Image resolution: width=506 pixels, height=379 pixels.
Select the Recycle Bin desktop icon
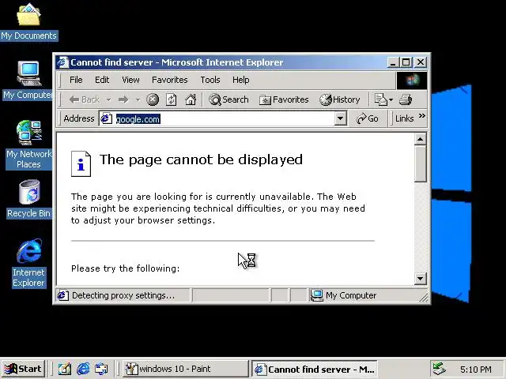(28, 199)
